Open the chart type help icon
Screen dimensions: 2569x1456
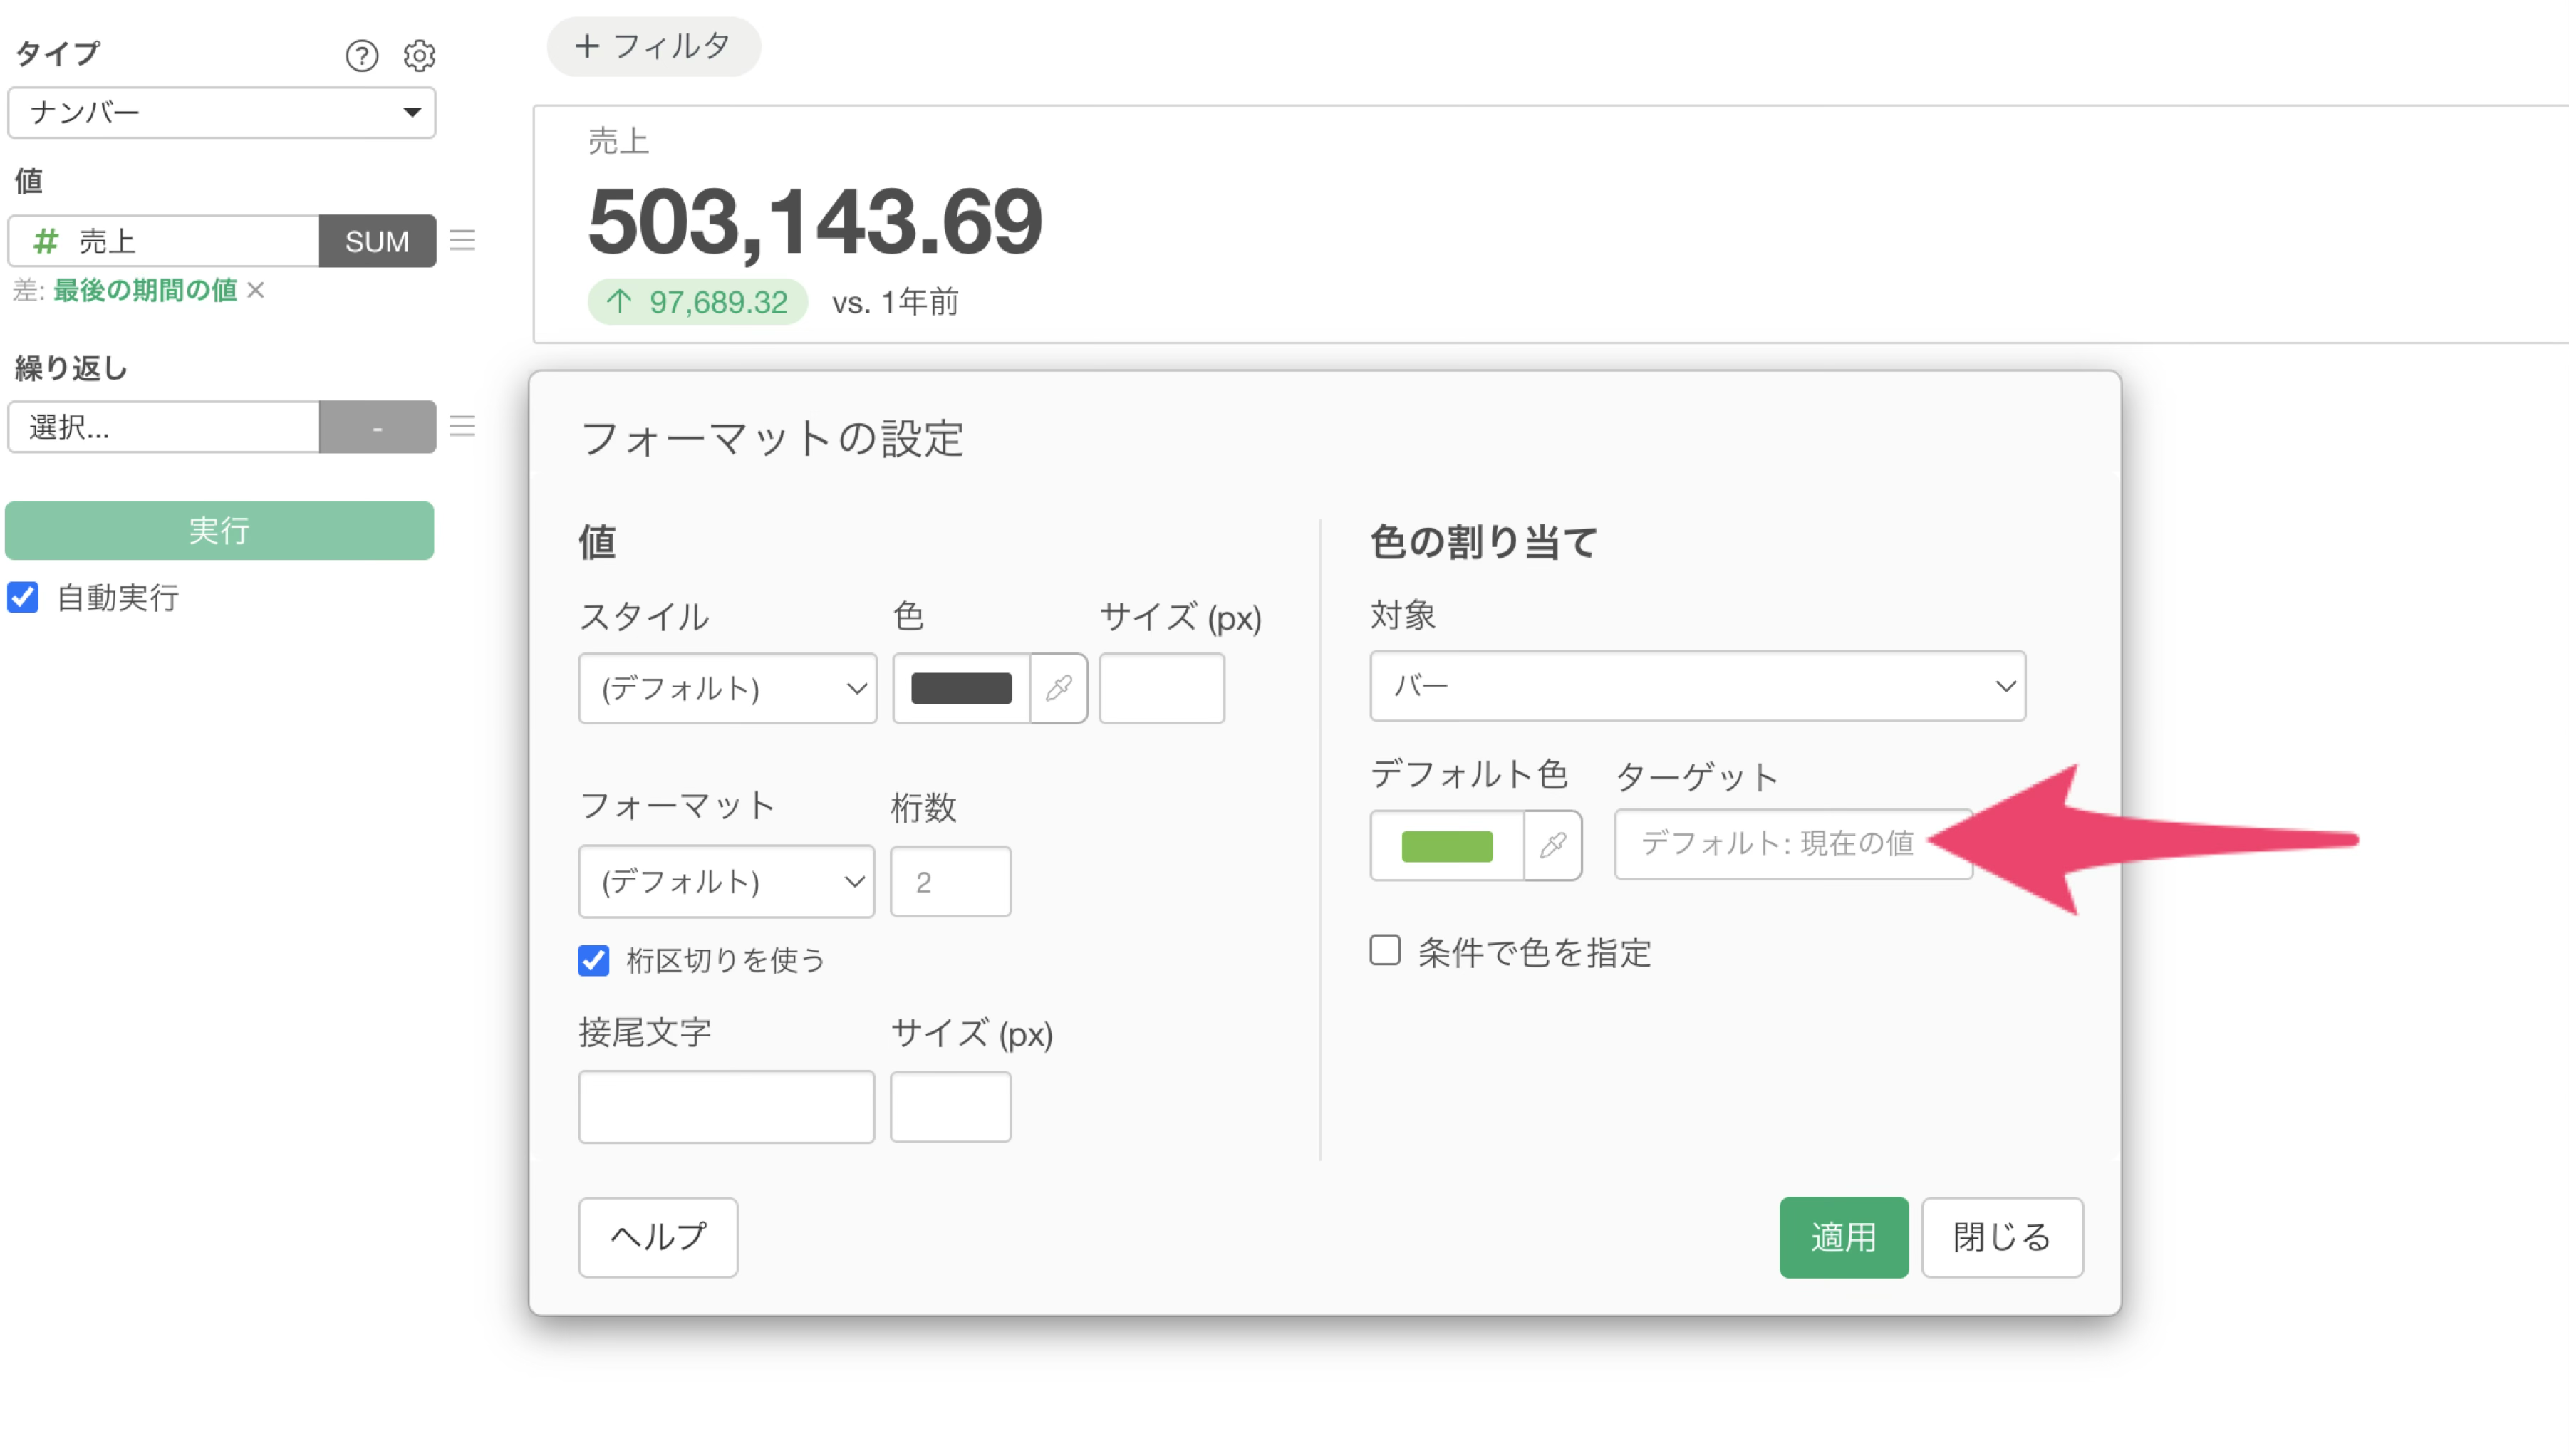click(361, 56)
